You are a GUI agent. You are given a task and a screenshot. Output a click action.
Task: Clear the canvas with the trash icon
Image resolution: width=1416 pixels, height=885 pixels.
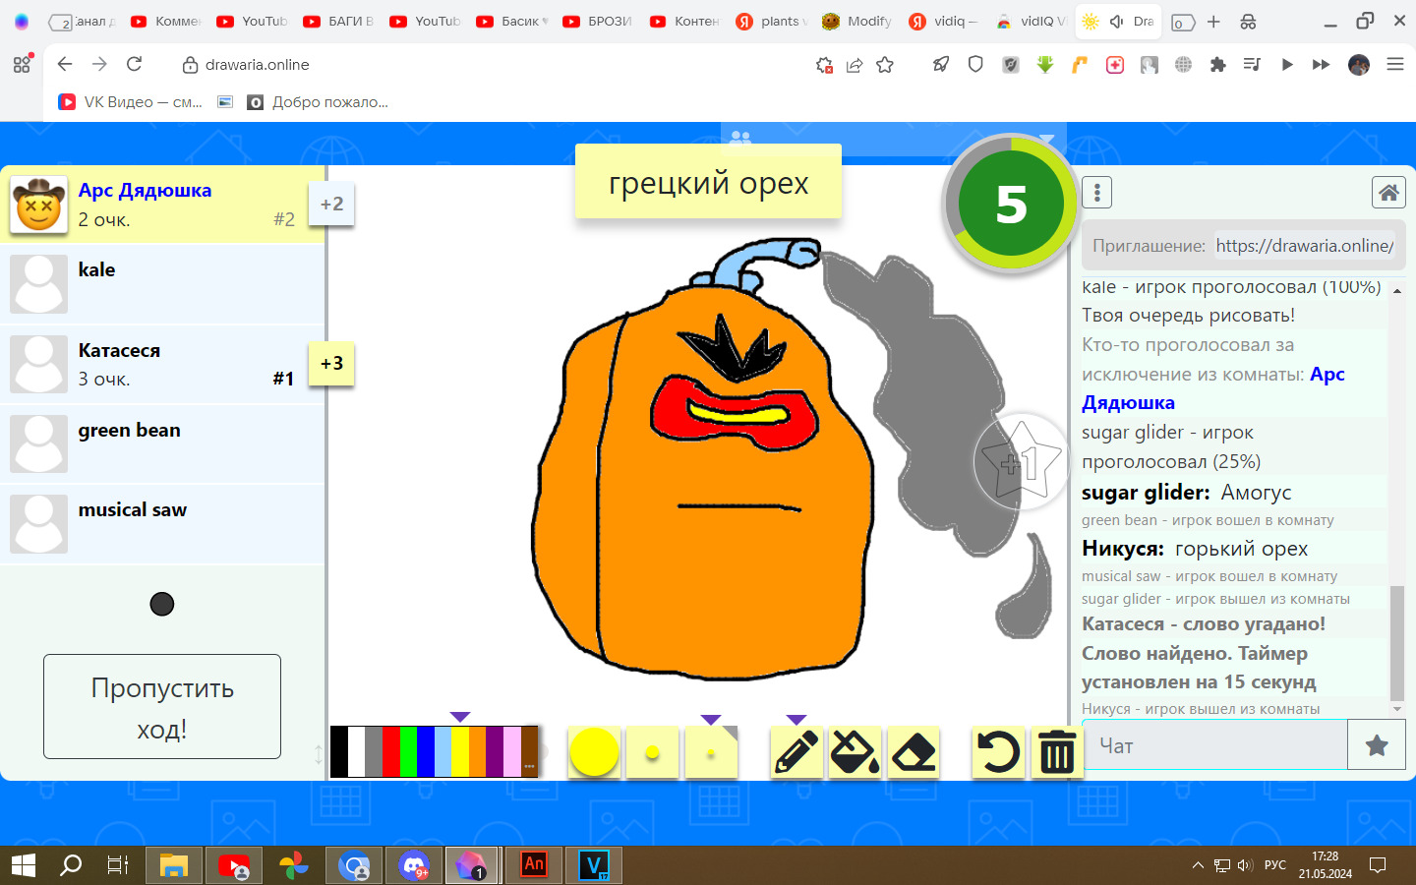point(1057,752)
